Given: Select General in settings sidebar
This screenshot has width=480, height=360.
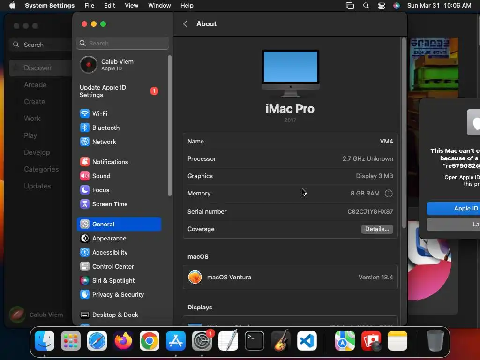Looking at the screenshot, I should click(119, 224).
